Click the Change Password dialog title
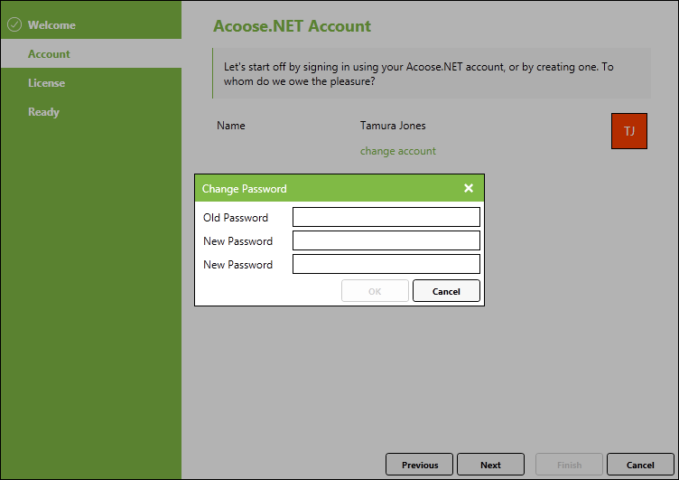Viewport: 679px width, 480px height. 244,189
